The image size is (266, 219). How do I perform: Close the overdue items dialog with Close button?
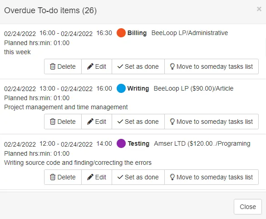(248, 207)
